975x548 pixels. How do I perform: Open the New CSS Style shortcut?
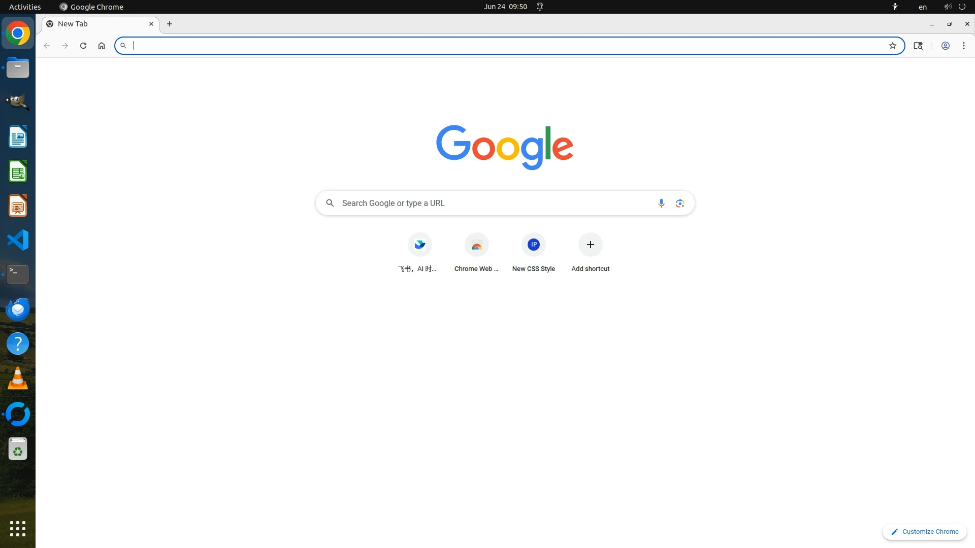533,245
